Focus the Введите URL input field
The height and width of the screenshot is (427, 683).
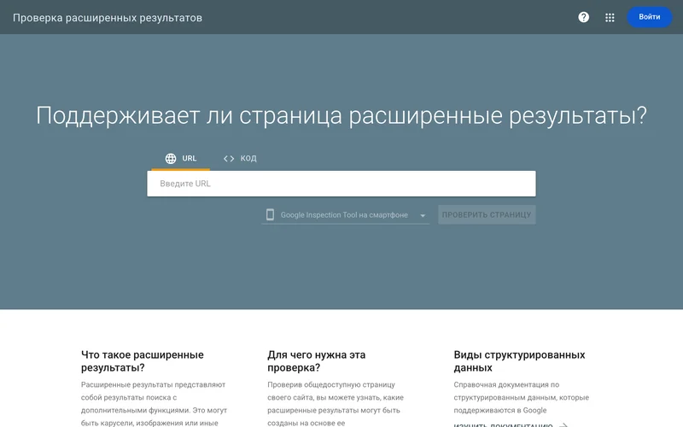(341, 184)
